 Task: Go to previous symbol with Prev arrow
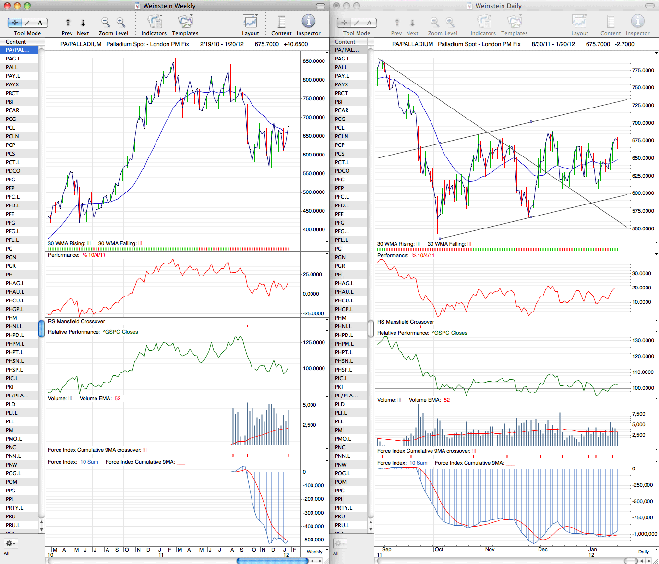click(68, 23)
